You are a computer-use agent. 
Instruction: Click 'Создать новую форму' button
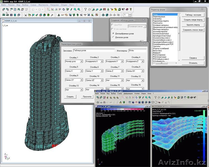click(193, 19)
